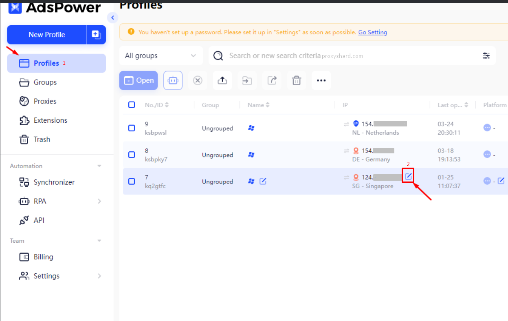The image size is (508, 321).
Task: Open the three-dots more actions menu
Action: 321,80
